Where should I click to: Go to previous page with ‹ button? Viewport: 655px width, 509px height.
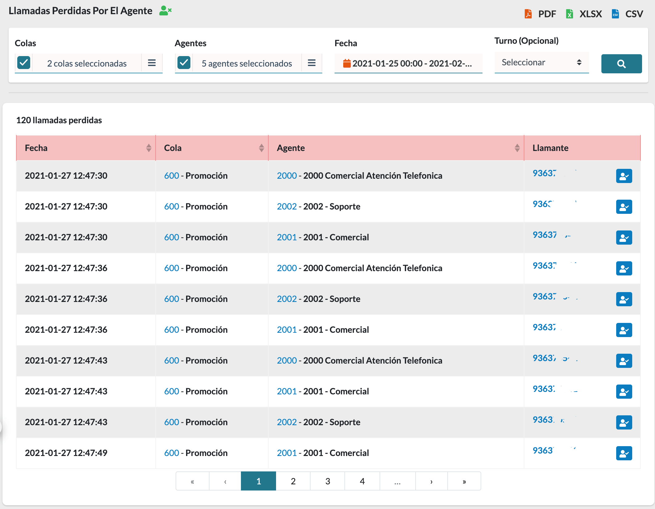point(225,481)
